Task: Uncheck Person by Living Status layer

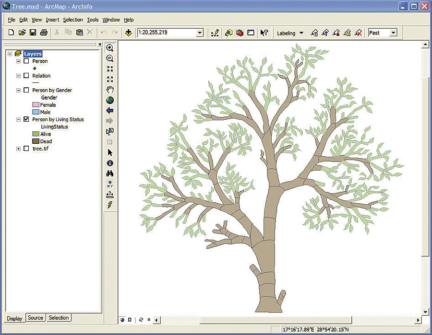Action: 26,119
